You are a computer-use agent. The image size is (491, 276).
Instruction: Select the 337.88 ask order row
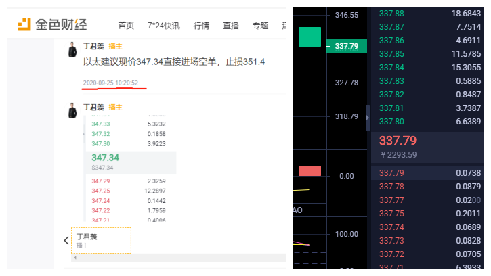click(x=428, y=14)
